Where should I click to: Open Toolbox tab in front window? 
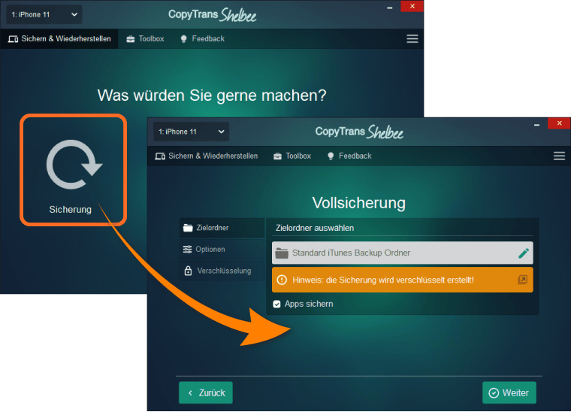click(x=292, y=156)
